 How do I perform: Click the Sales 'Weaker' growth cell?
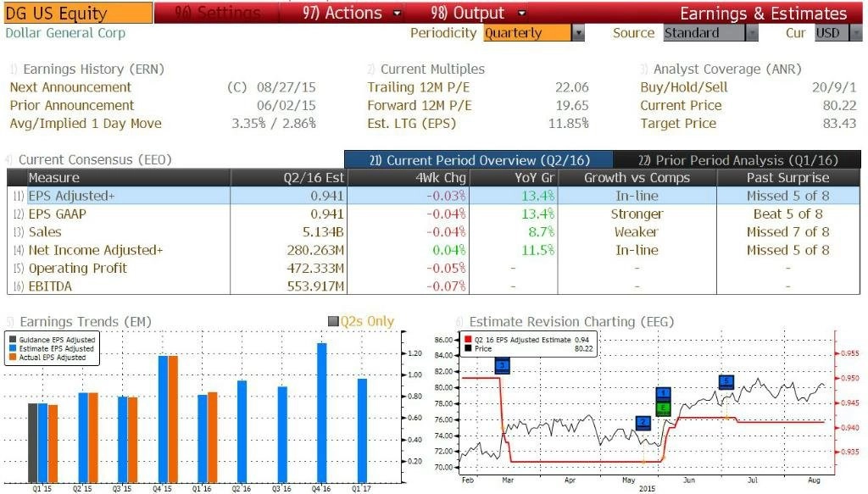click(637, 232)
